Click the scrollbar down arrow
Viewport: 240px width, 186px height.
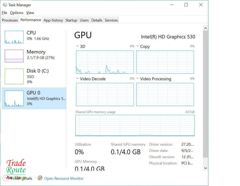point(205,168)
